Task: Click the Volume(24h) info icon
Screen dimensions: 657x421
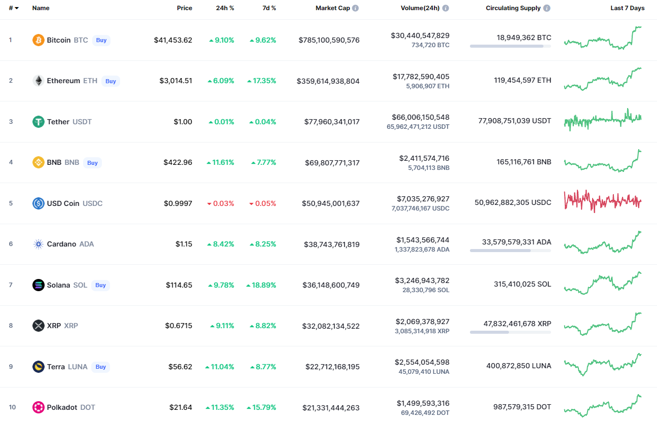Action: click(x=445, y=8)
